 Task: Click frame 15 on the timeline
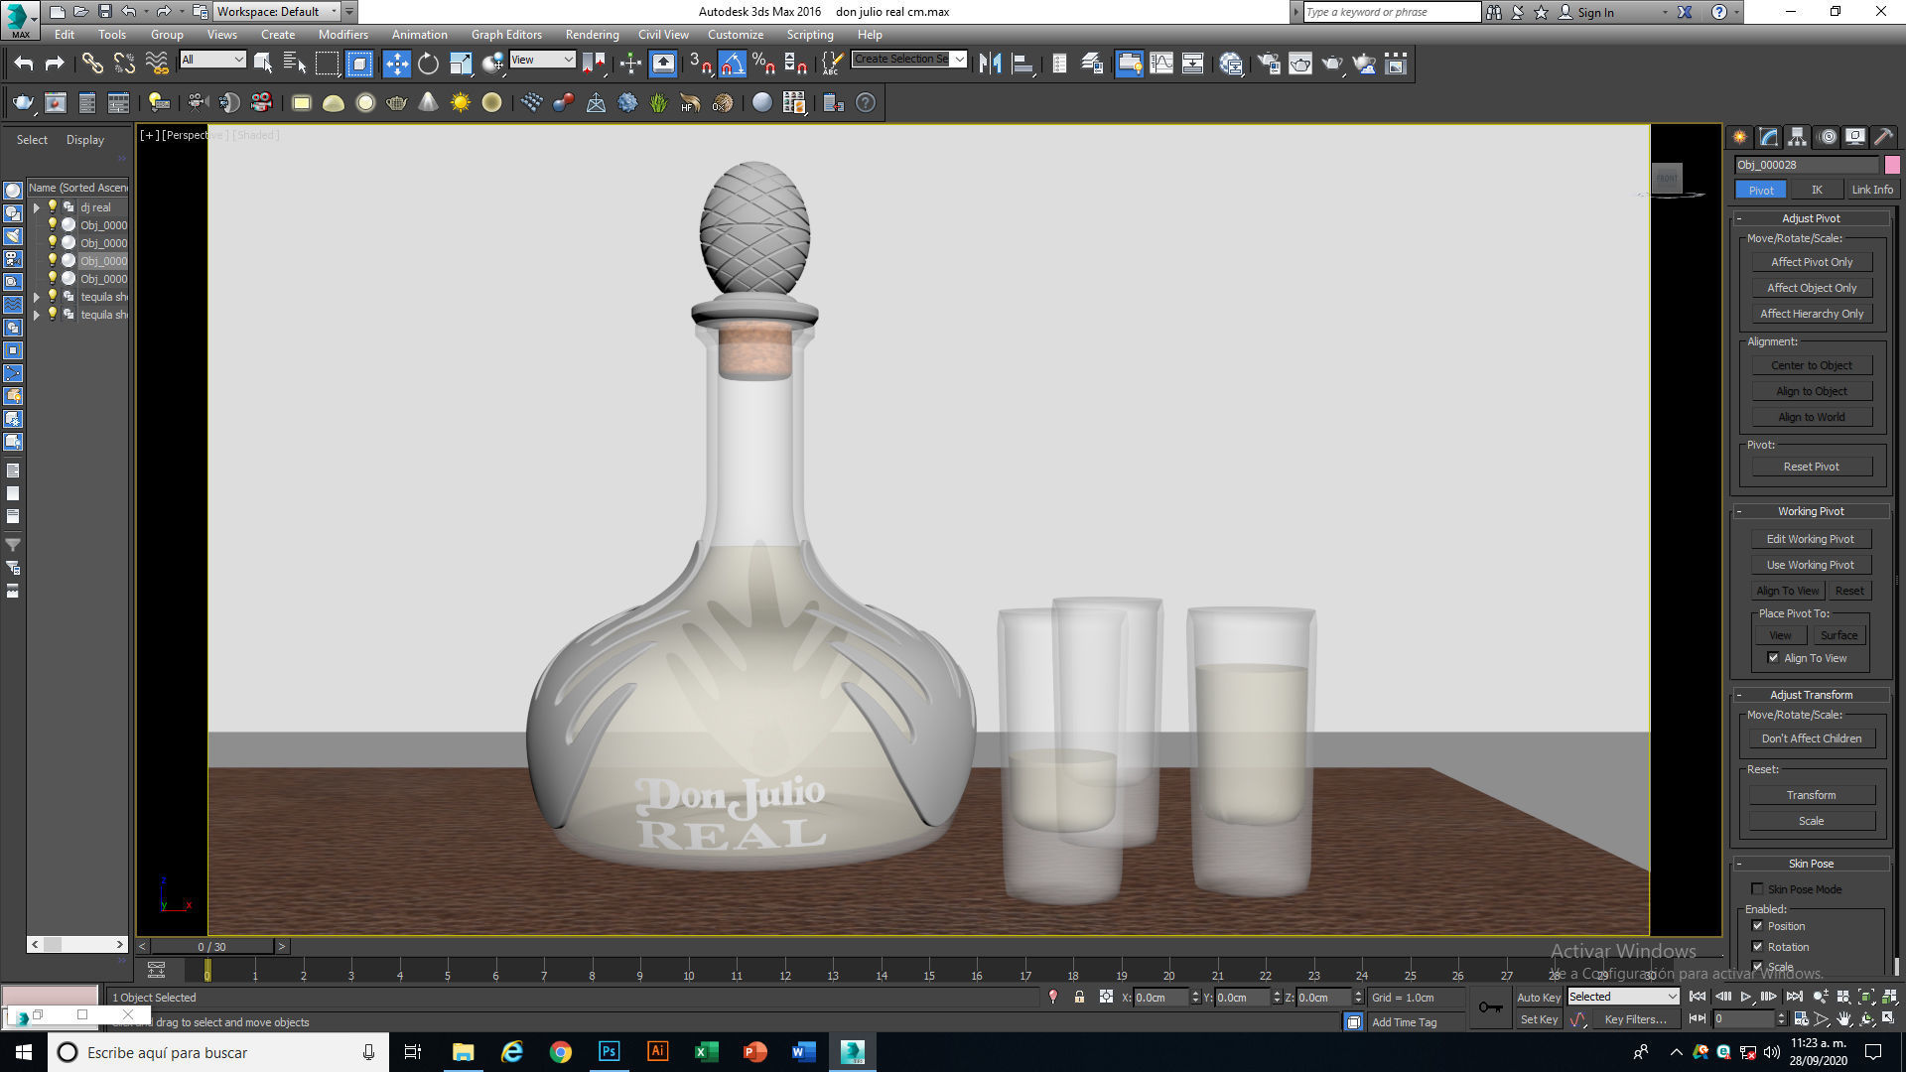coord(929,974)
